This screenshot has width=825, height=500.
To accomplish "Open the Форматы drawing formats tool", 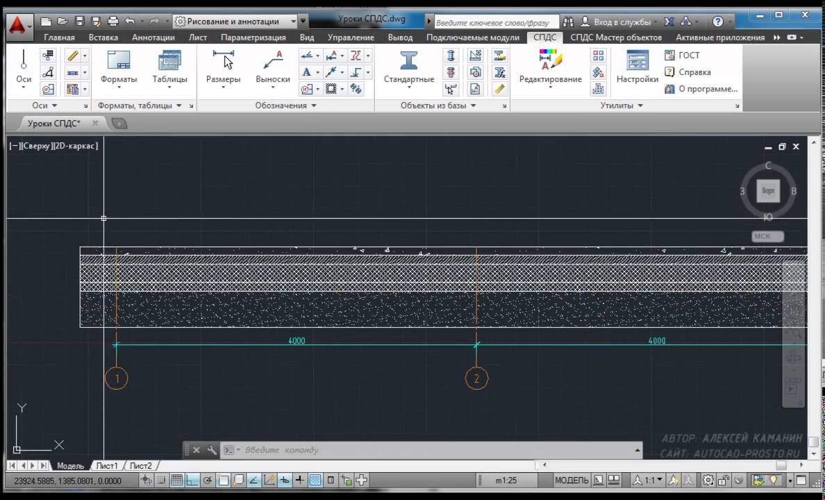I will 118,67.
